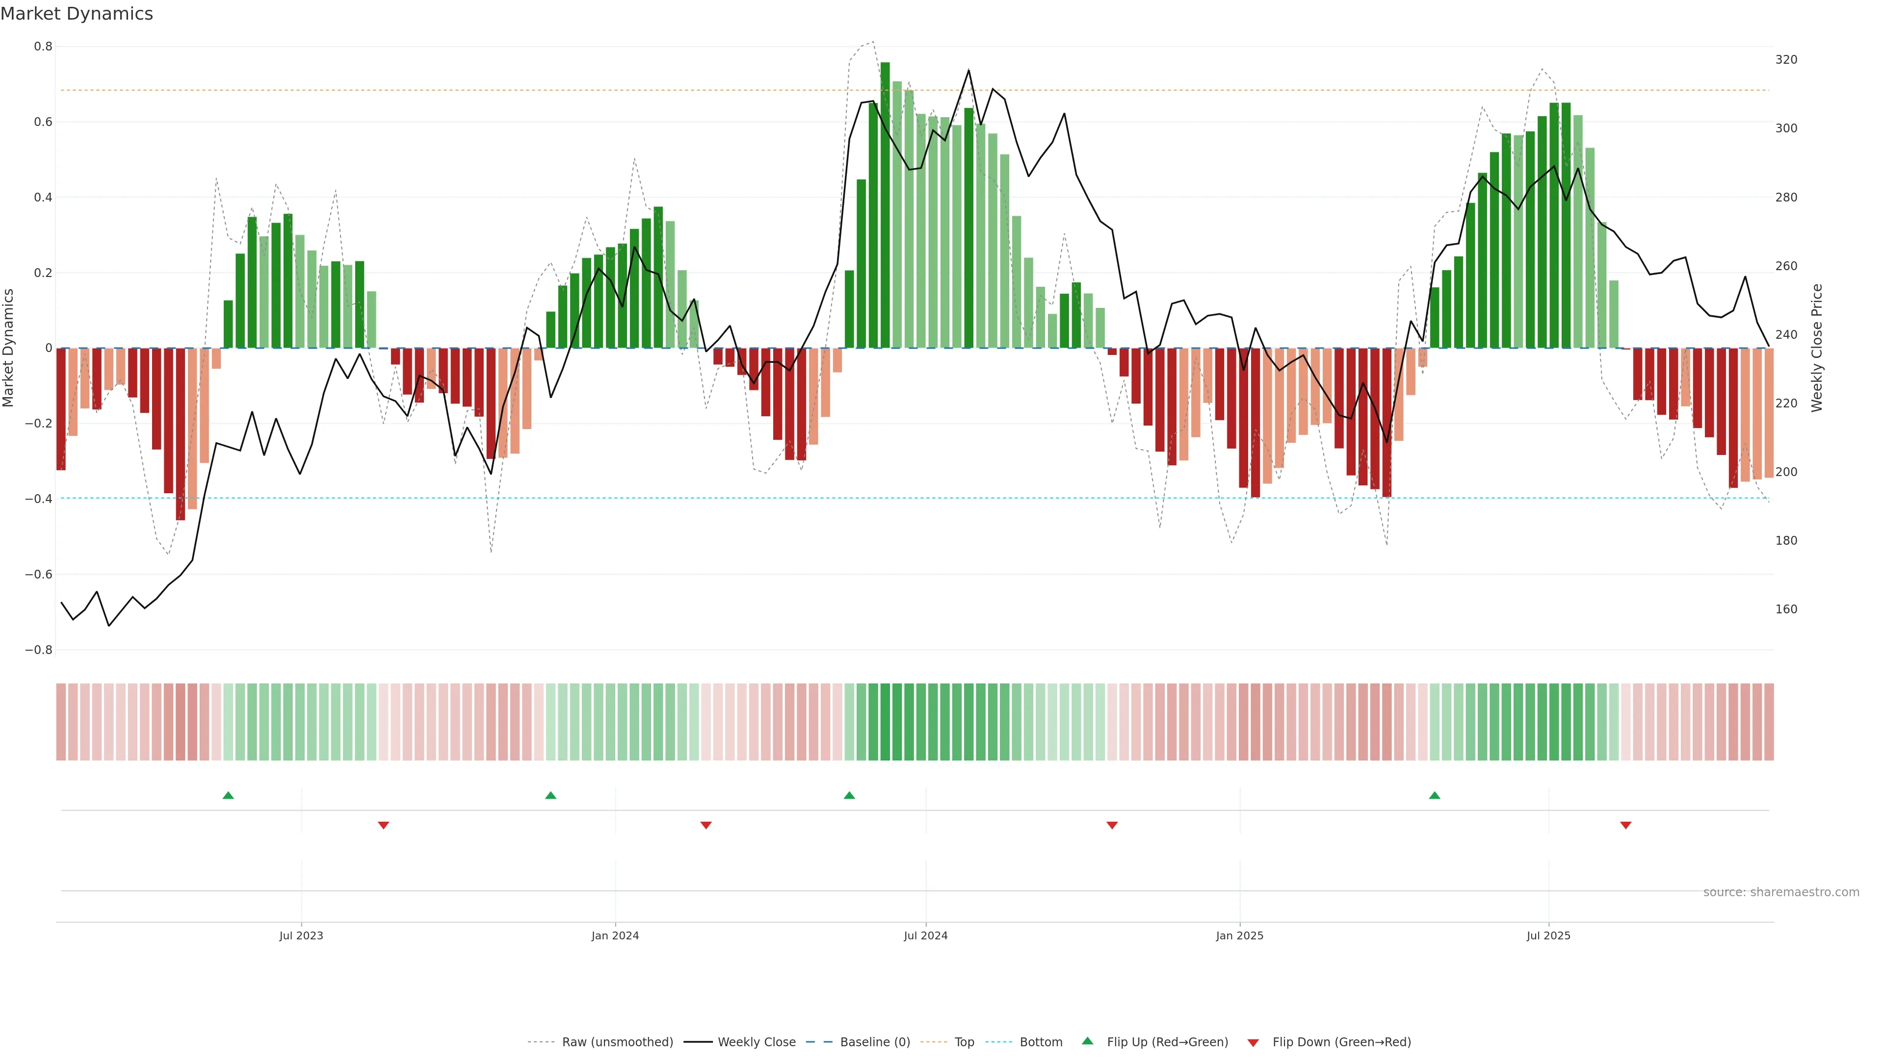Click the sharemaestro.com source text
This screenshot has width=1884, height=1059.
(1781, 892)
